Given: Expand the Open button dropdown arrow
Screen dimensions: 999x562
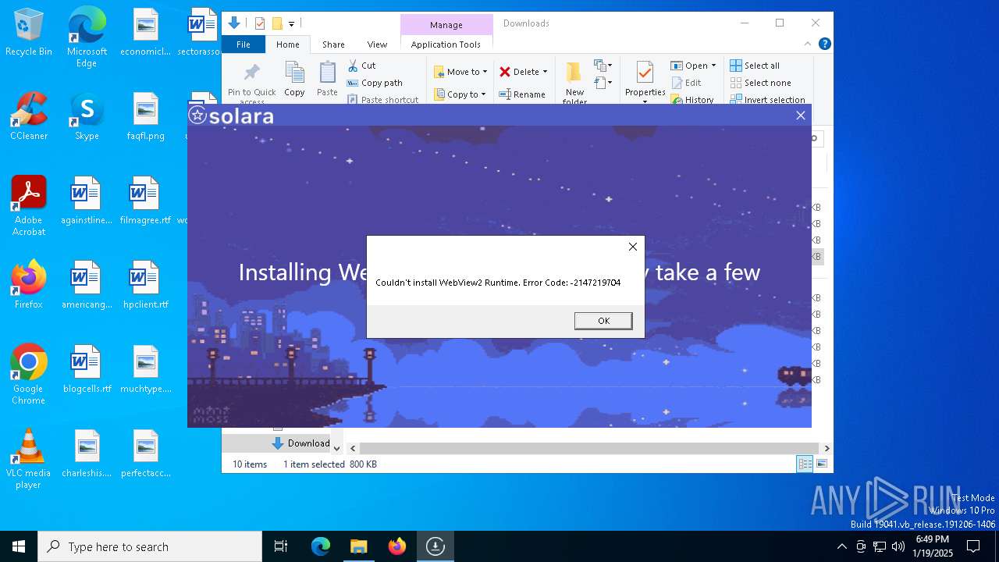Looking at the screenshot, I should point(713,66).
